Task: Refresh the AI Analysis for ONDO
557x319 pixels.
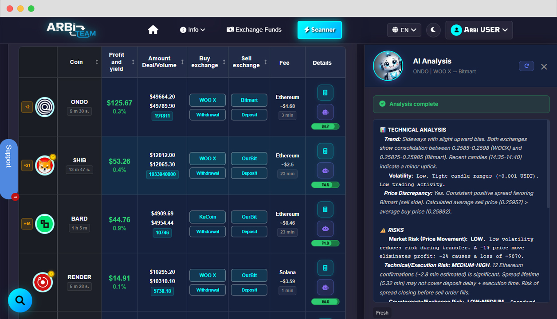Action: pos(526,66)
